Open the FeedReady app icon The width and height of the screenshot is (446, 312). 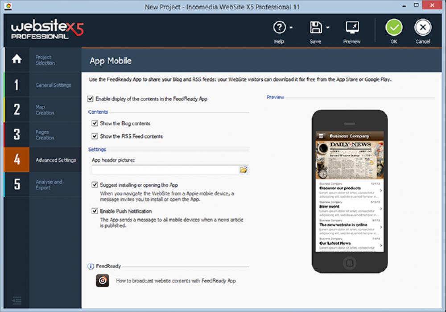coord(103,281)
